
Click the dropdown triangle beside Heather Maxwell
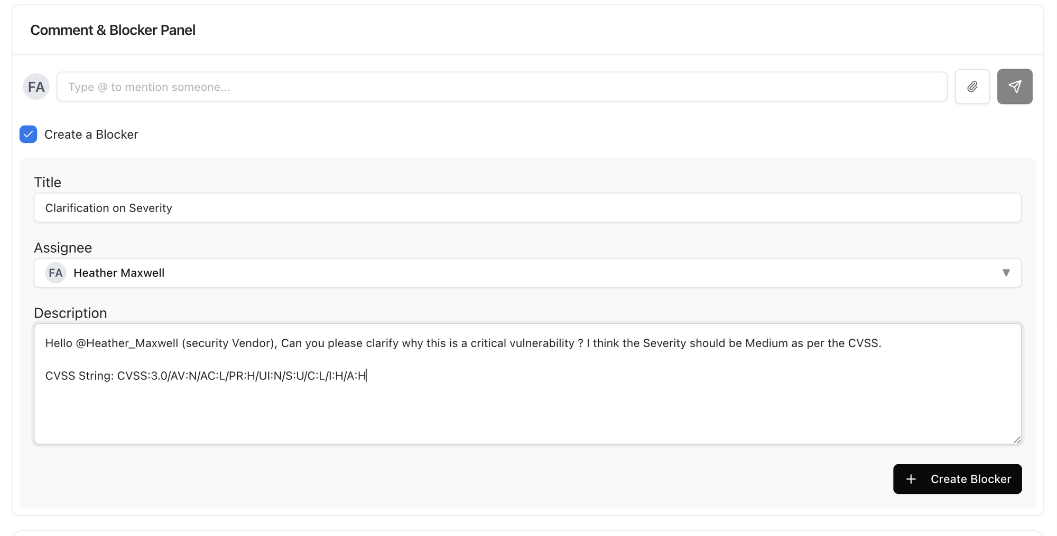click(x=1005, y=273)
